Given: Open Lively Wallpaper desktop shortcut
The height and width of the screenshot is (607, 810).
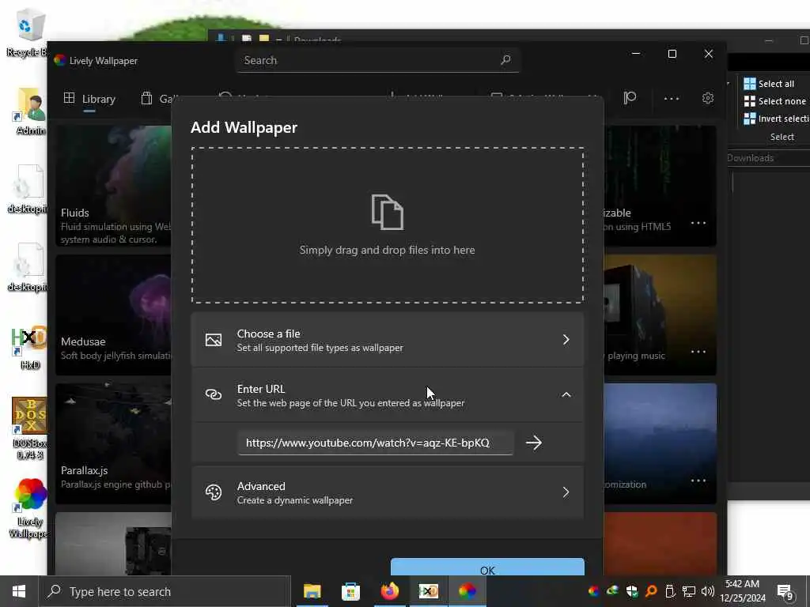Looking at the screenshot, I should [29, 508].
